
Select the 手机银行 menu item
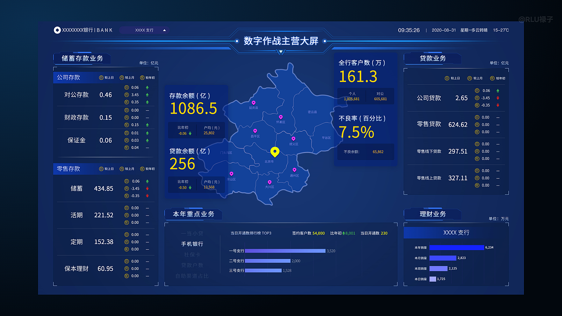pos(192,244)
